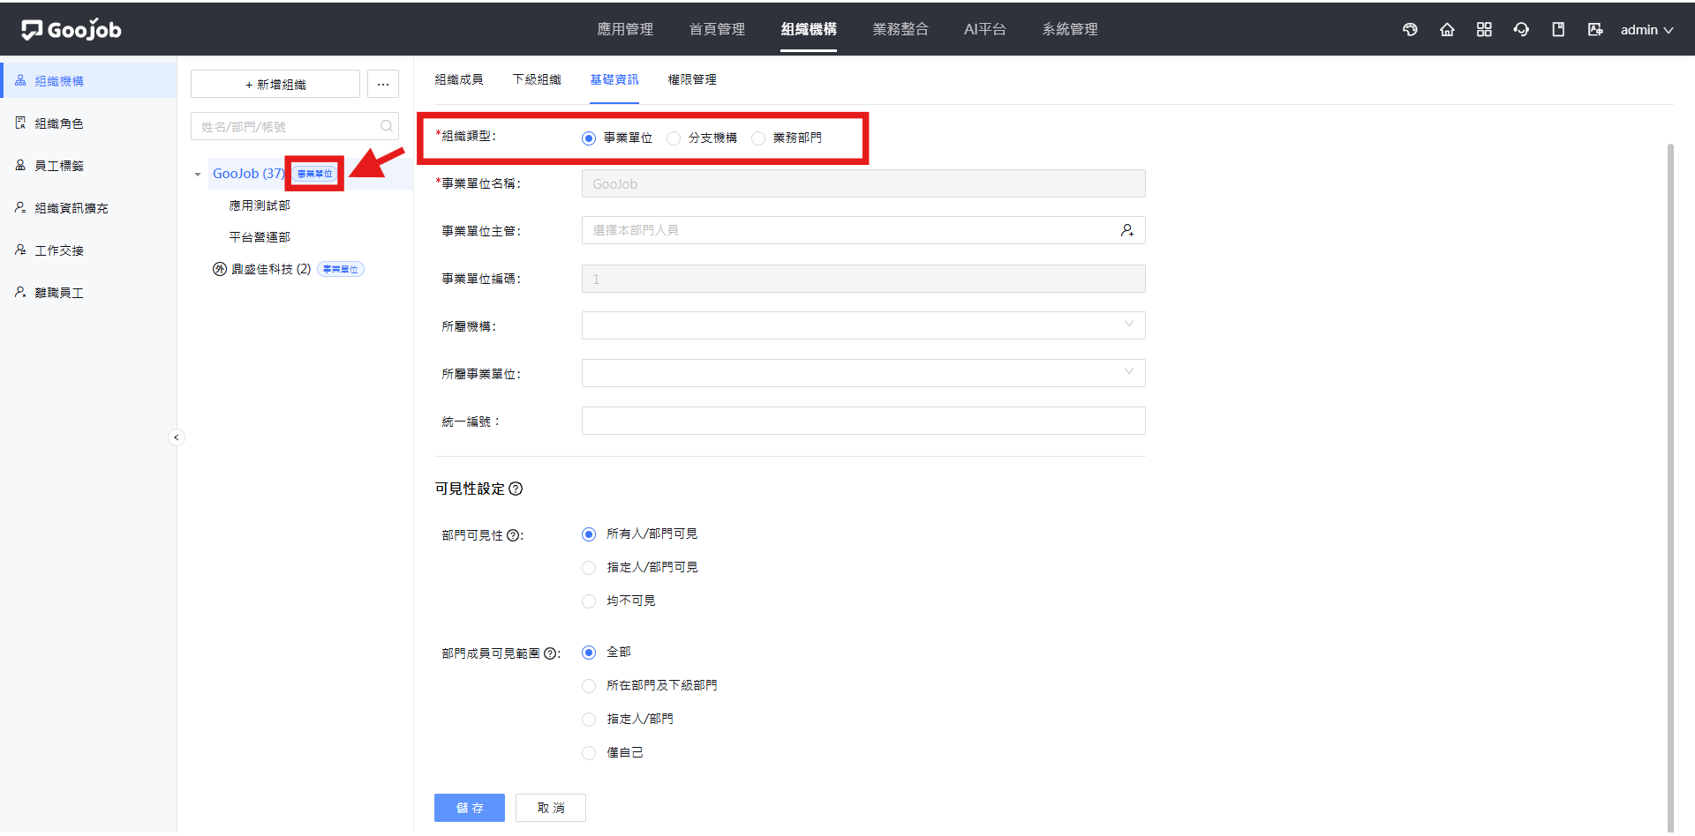Open the theme palette icon in header

tap(1410, 30)
